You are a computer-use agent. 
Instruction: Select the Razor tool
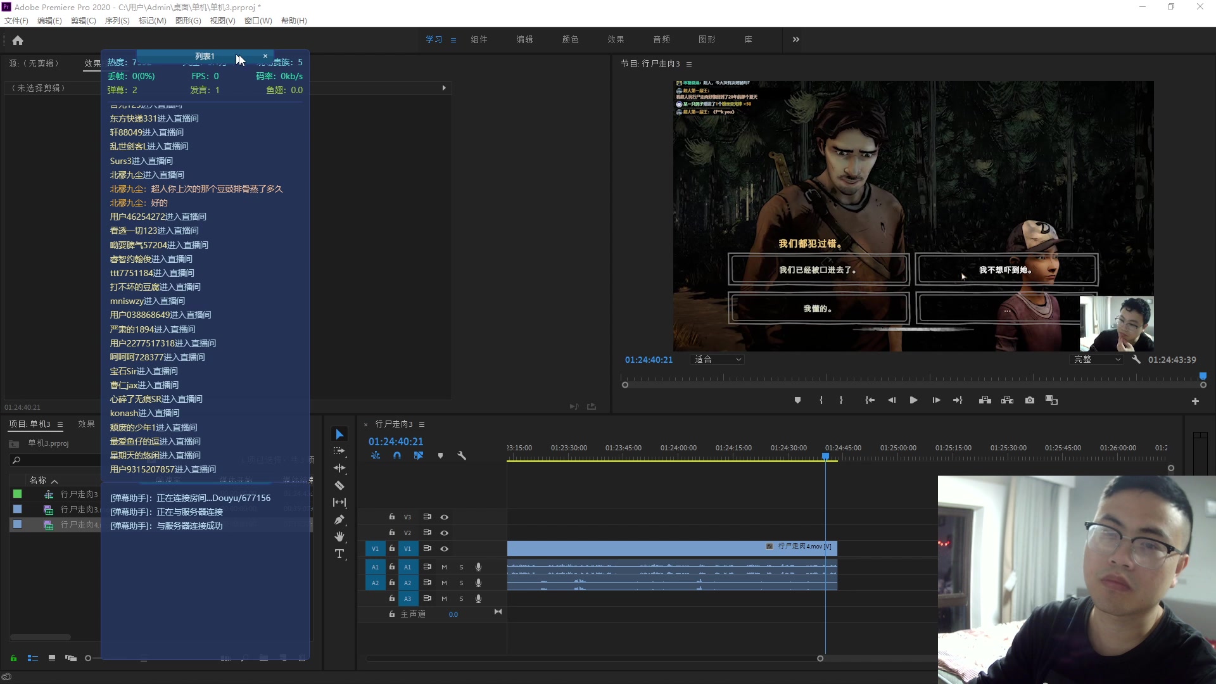pos(339,485)
